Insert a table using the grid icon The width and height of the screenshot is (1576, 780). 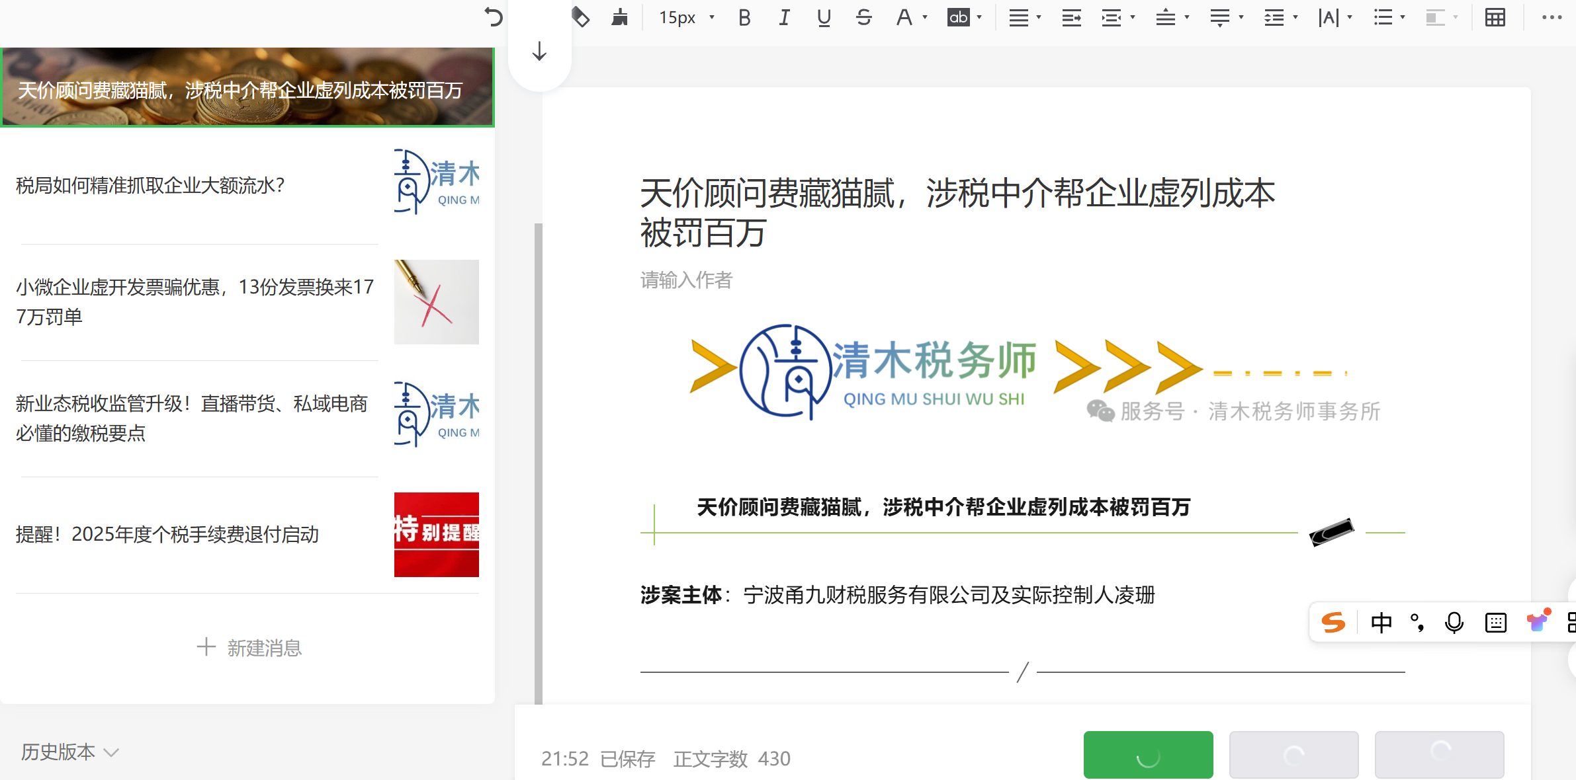pyautogui.click(x=1495, y=17)
